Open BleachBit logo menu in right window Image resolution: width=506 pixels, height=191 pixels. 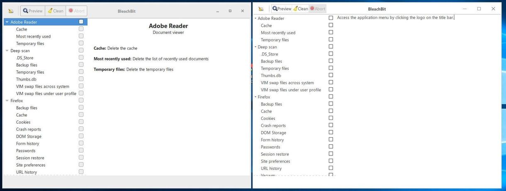[x=261, y=9]
